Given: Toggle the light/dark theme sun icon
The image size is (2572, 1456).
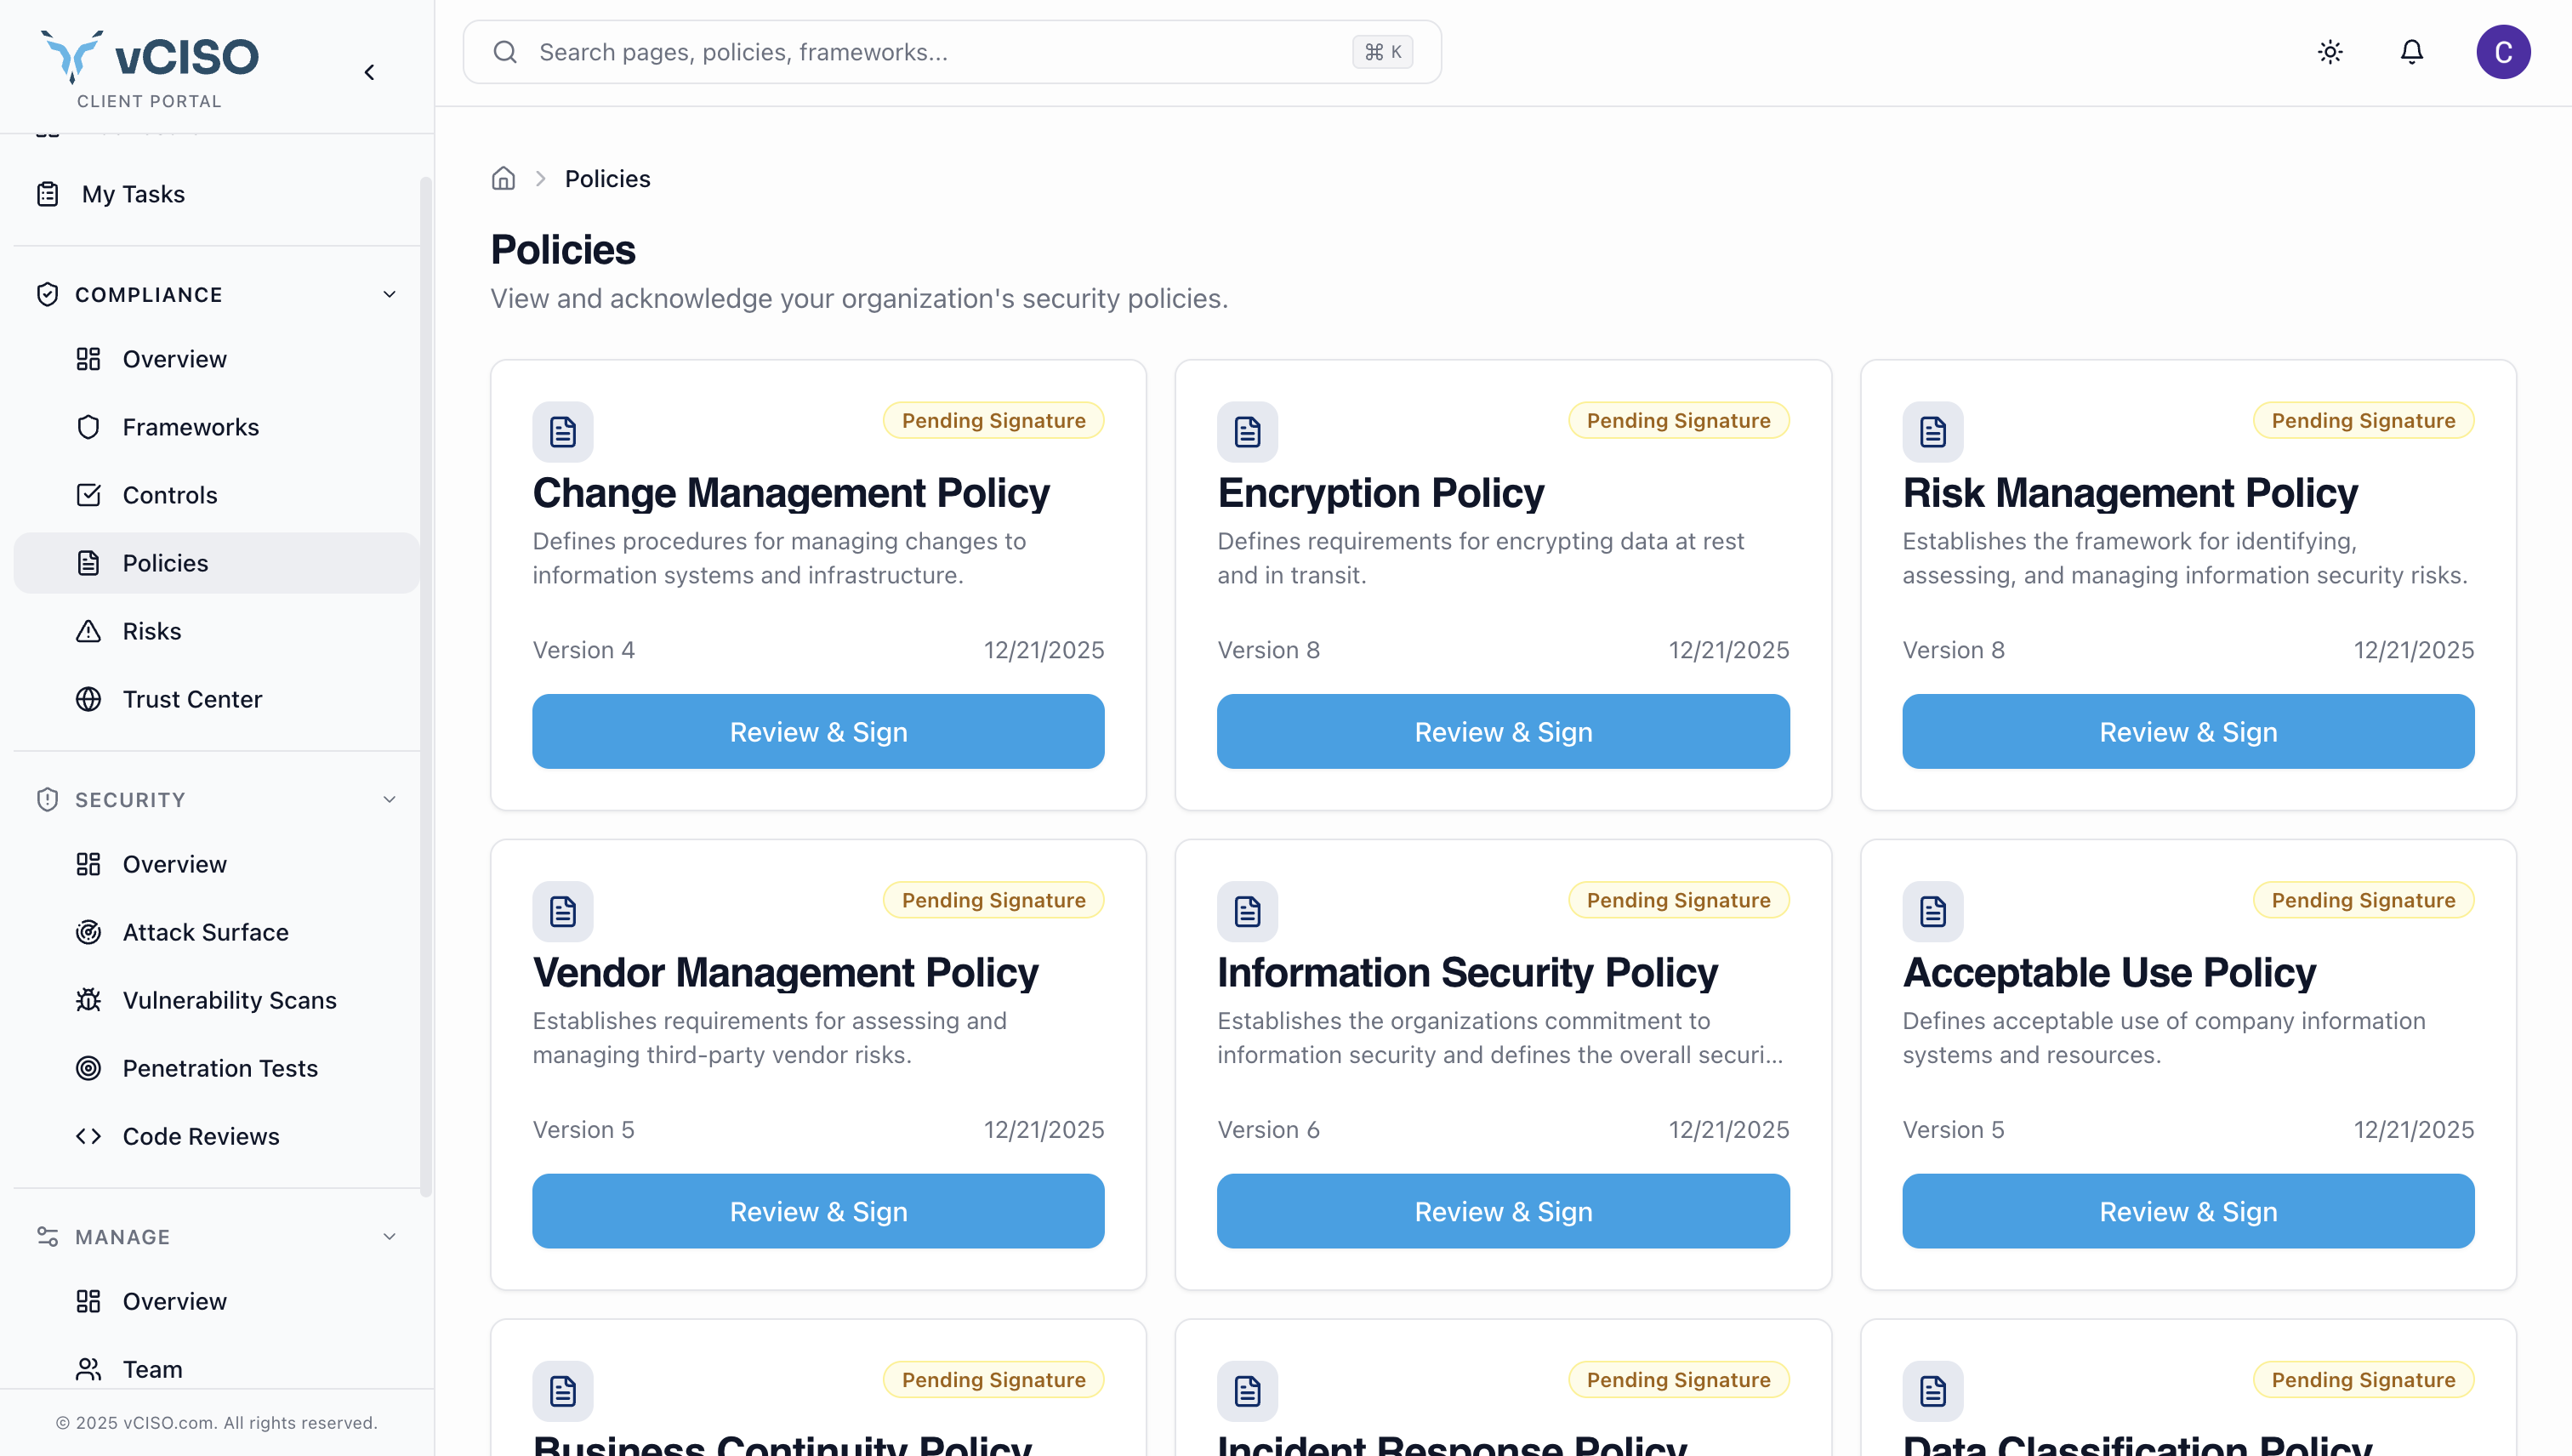Looking at the screenshot, I should 2330,52.
